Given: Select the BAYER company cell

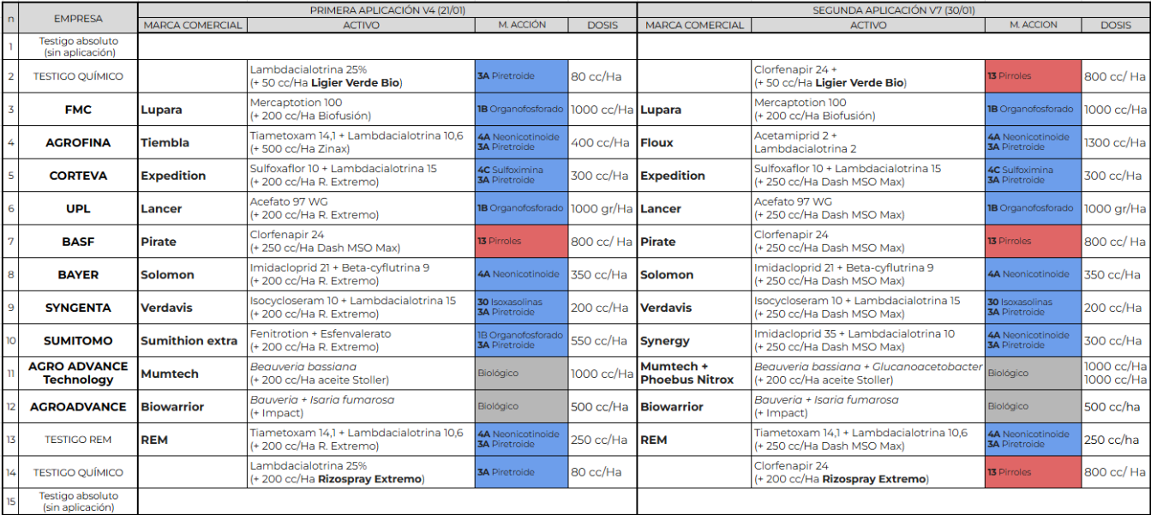Looking at the screenshot, I should [78, 275].
